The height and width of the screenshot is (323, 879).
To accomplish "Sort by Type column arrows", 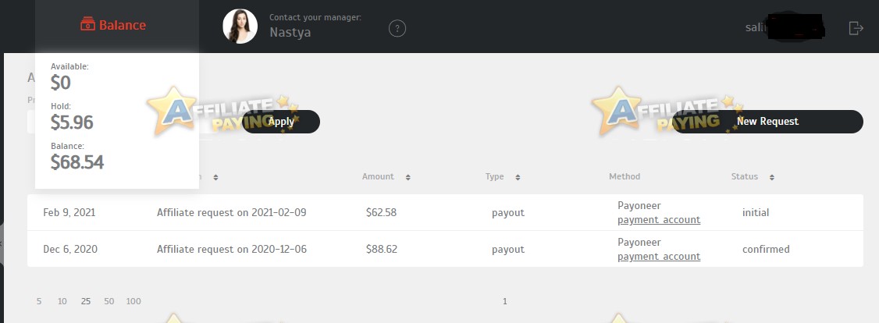I will pyautogui.click(x=518, y=177).
